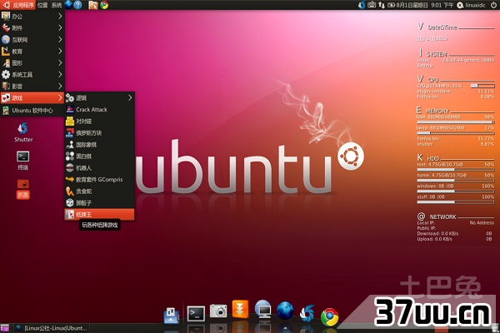Open the 系统 system menu
Screen dimensions: 500x333
click(x=57, y=5)
